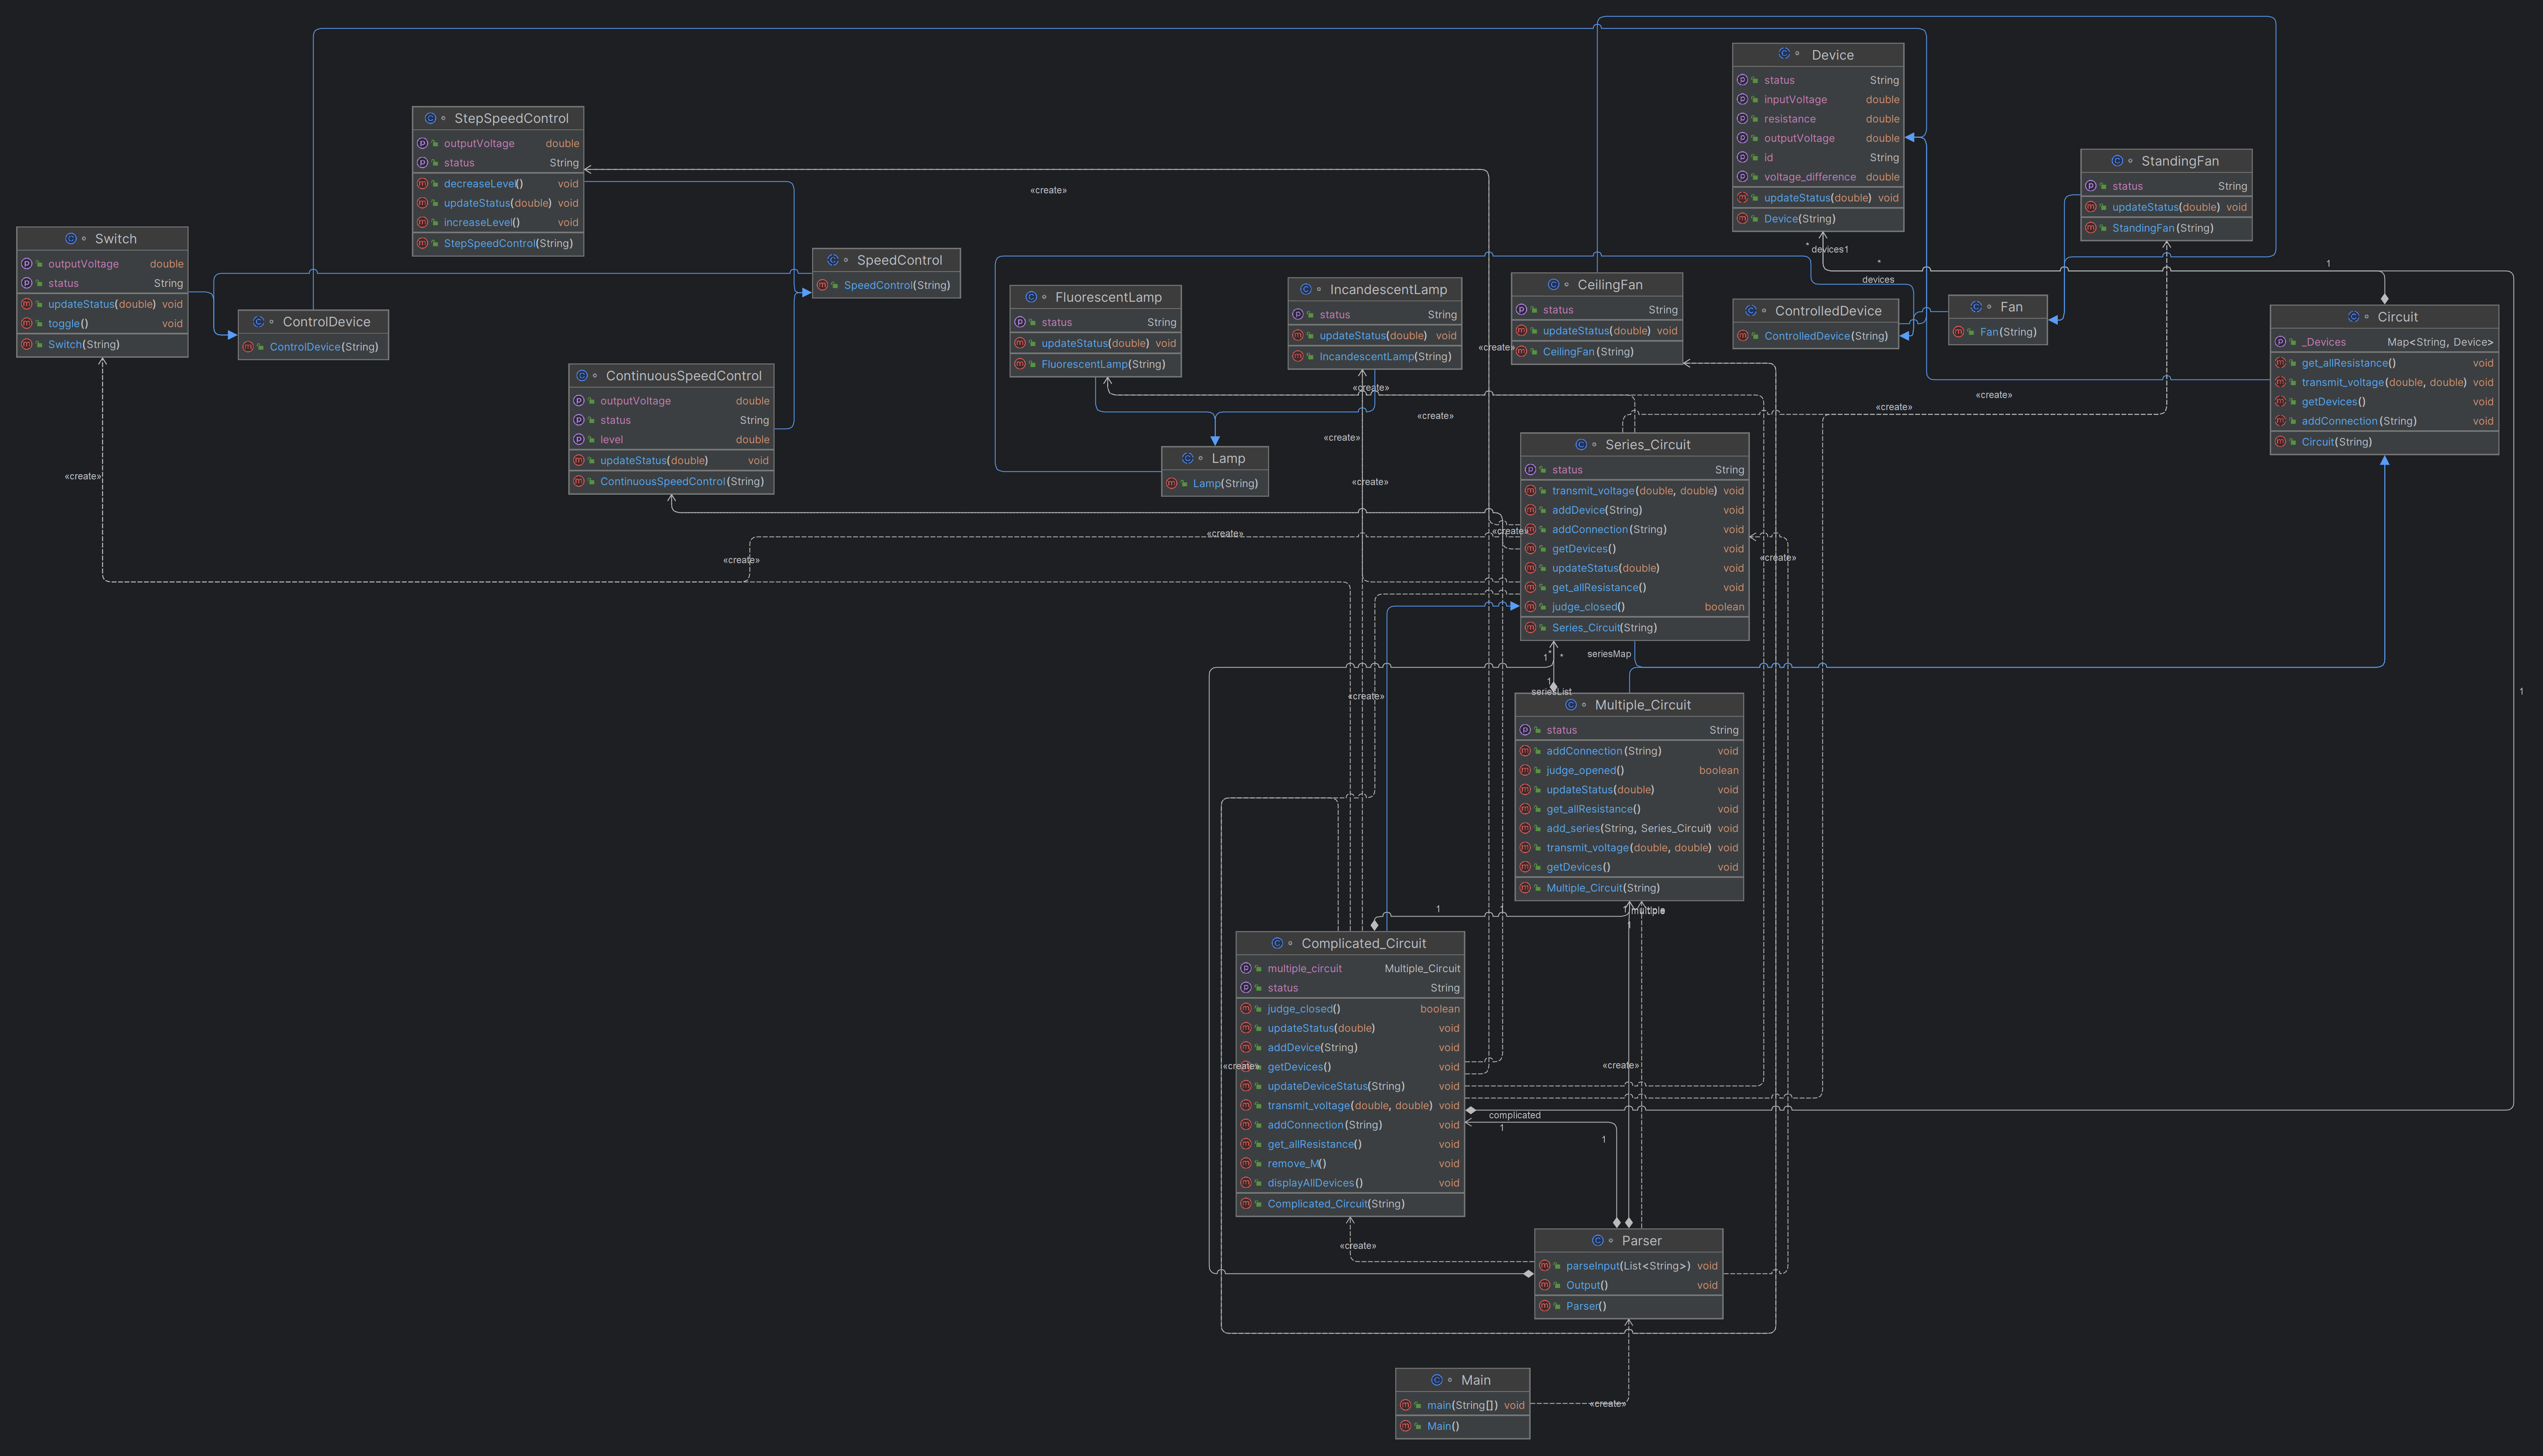This screenshot has height=1456, width=2543.
Task: Click ControlDevice(String) constructor text
Action: (324, 347)
